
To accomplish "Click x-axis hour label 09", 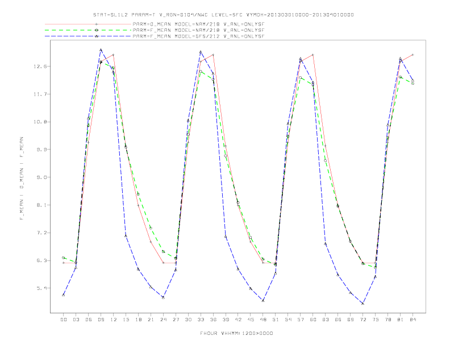I will (101, 320).
